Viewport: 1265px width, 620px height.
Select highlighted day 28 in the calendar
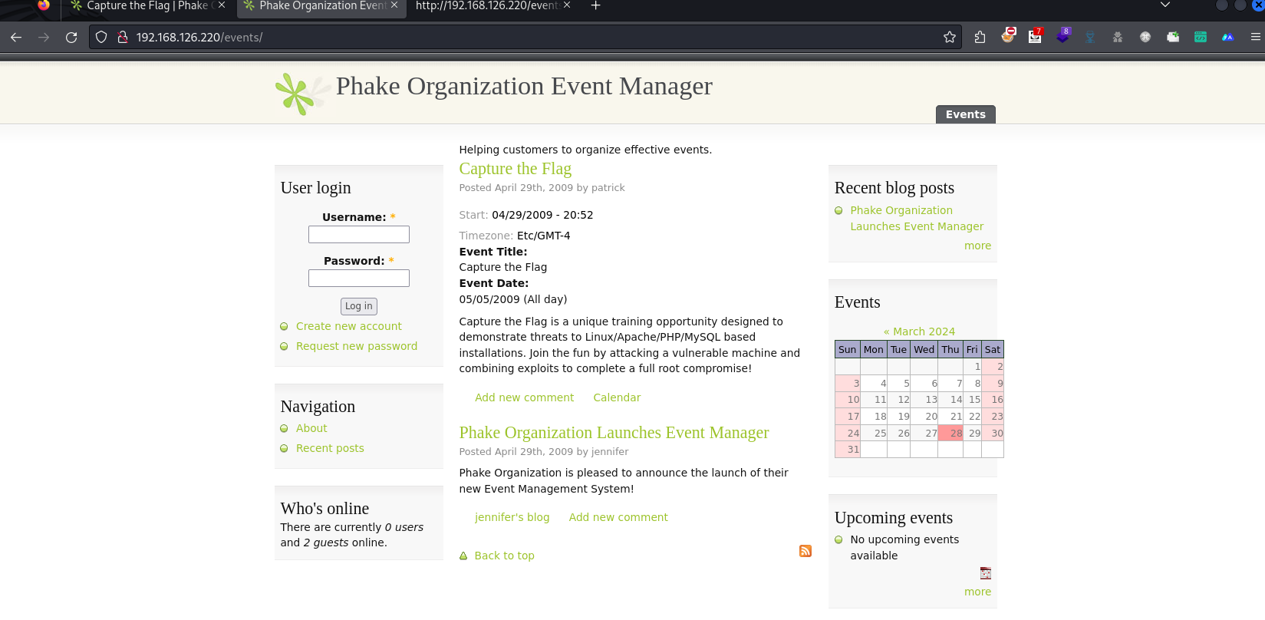(x=950, y=433)
